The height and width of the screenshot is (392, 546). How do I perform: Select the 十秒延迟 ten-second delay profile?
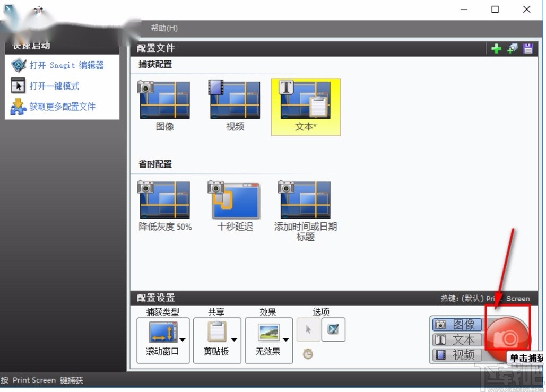pyautogui.click(x=235, y=206)
